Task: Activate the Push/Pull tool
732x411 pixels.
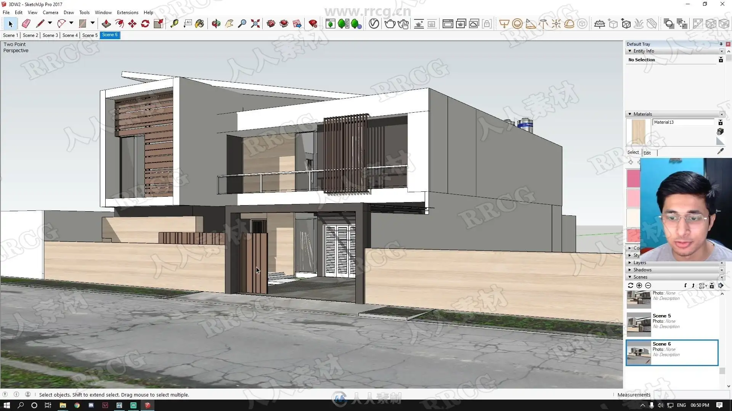Action: coord(106,24)
